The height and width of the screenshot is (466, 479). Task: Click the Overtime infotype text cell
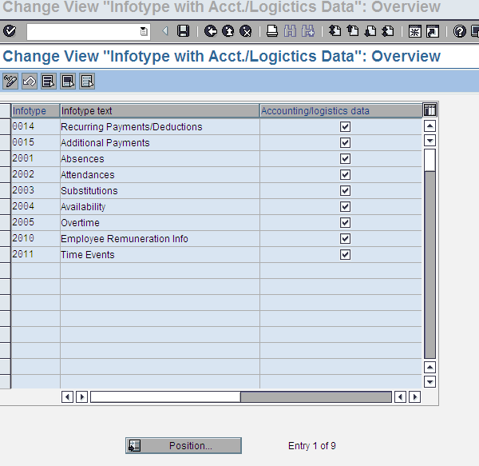pos(160,222)
